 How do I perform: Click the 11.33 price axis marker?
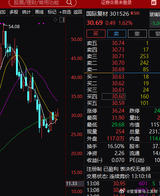click(75, 184)
